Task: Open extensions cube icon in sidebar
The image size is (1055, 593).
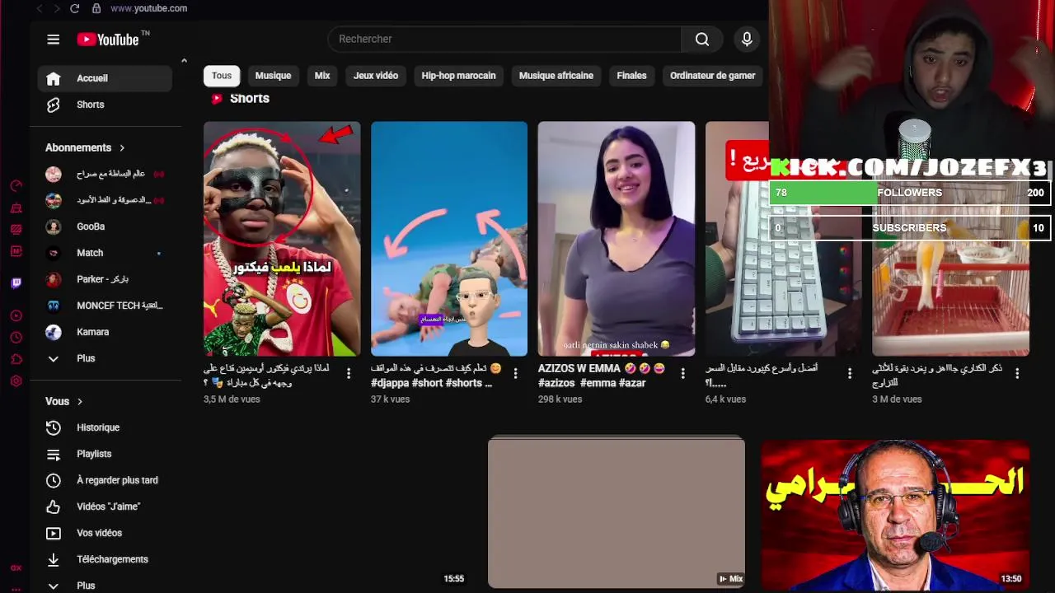Action: [x=16, y=359]
